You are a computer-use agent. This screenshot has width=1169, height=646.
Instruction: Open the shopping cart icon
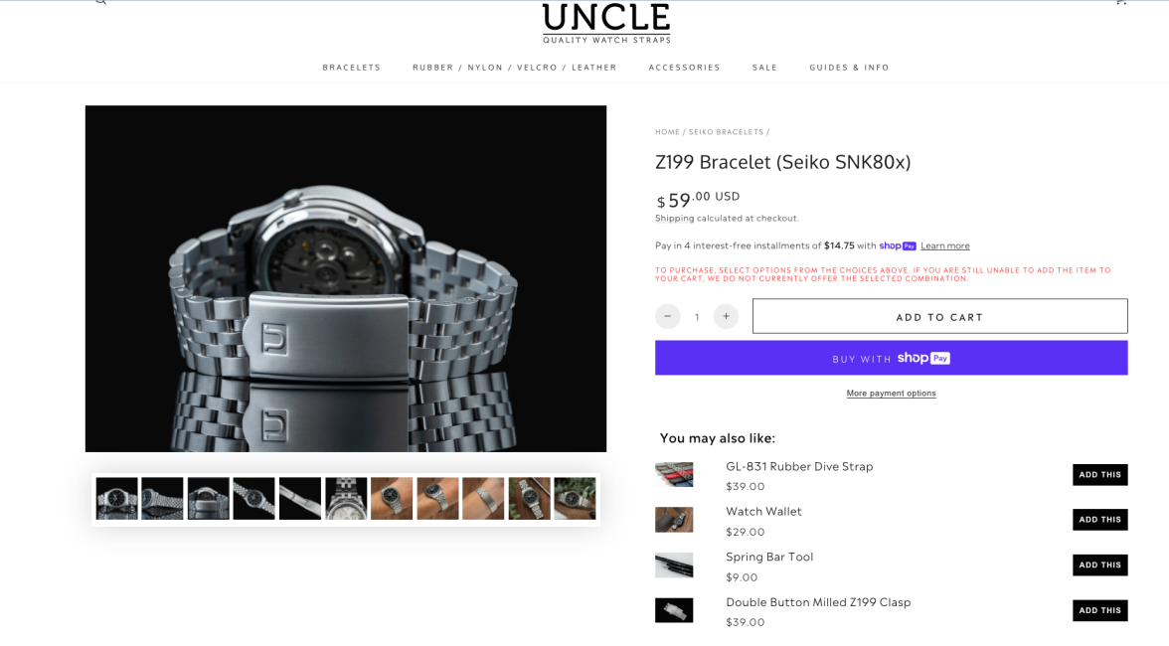click(x=1120, y=2)
